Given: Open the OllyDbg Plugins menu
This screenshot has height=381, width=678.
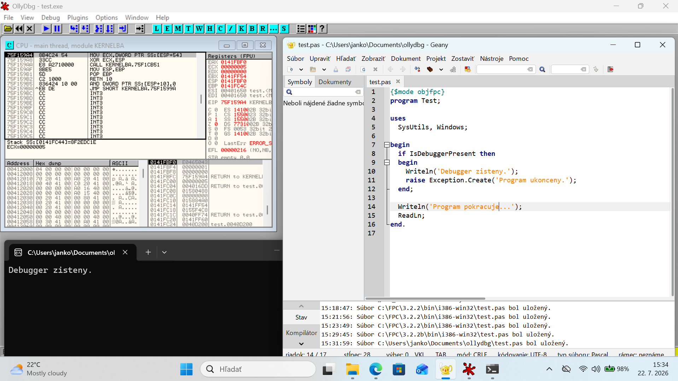Looking at the screenshot, I should tap(77, 18).
